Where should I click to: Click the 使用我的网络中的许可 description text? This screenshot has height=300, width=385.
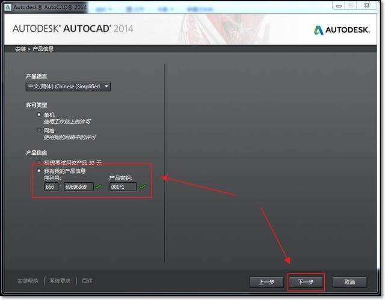(x=70, y=137)
